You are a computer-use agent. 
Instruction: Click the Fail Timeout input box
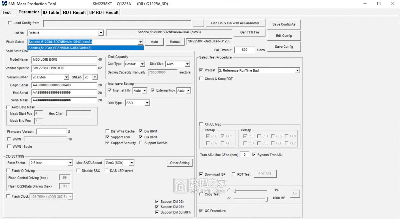click(245, 50)
